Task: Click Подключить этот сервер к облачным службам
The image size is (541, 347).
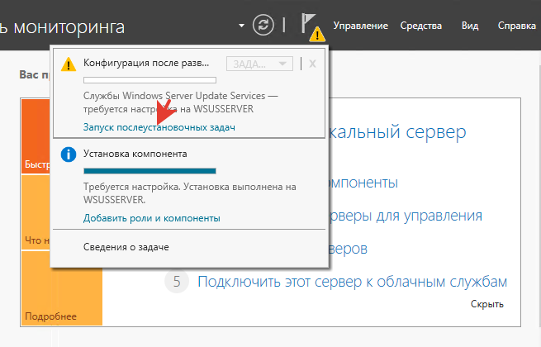Action: point(352,282)
